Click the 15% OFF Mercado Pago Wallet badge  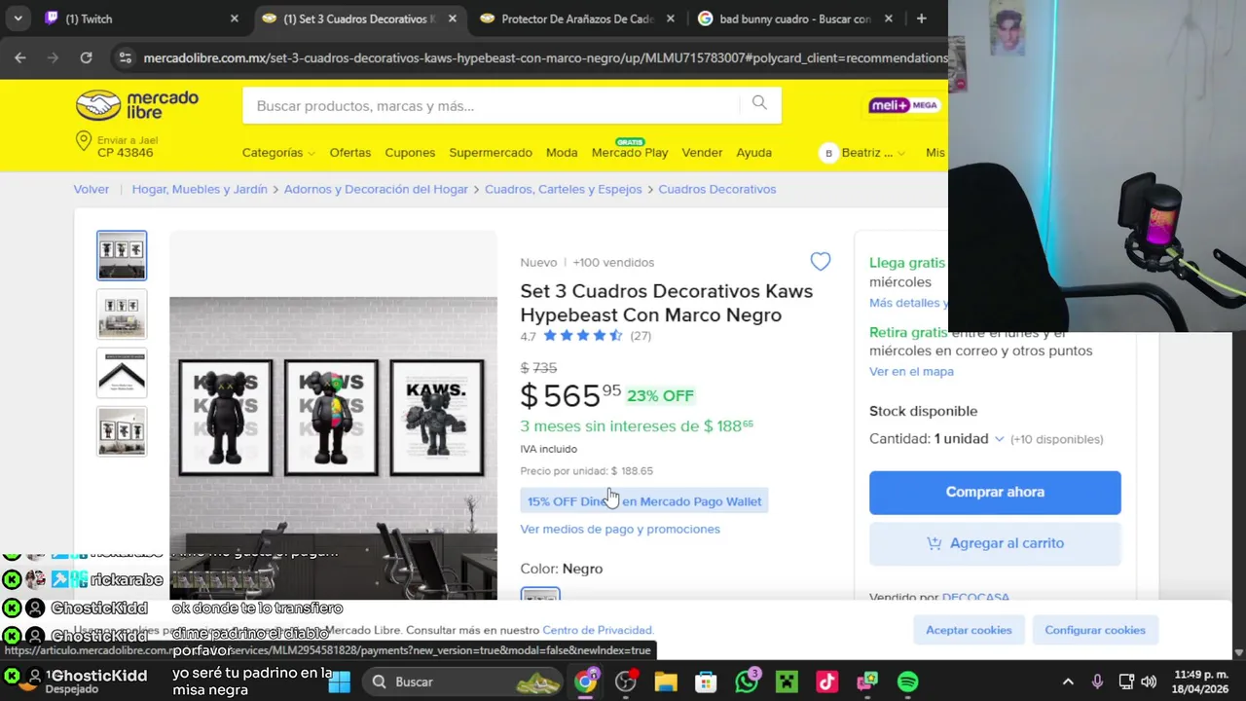tap(644, 501)
